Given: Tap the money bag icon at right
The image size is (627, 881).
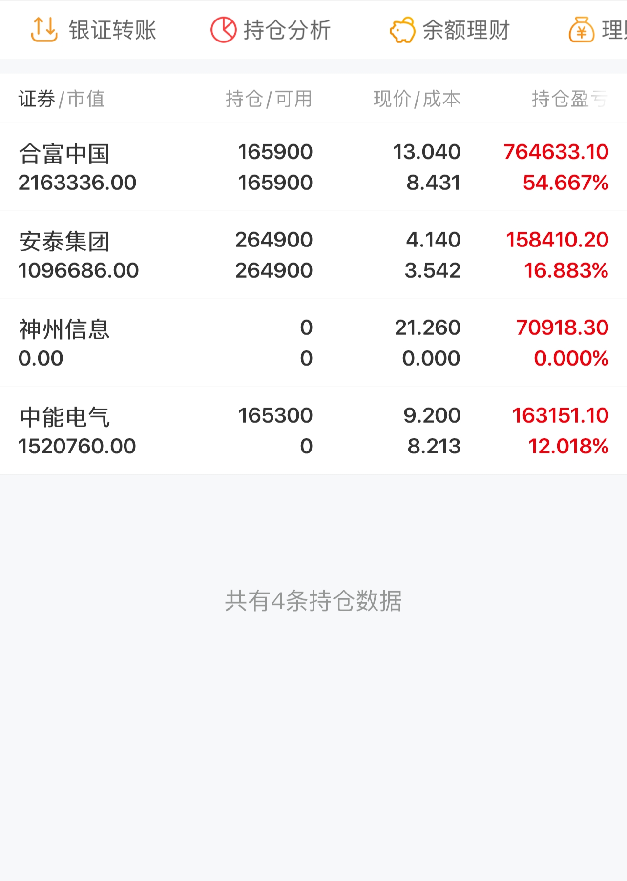Looking at the screenshot, I should [582, 30].
